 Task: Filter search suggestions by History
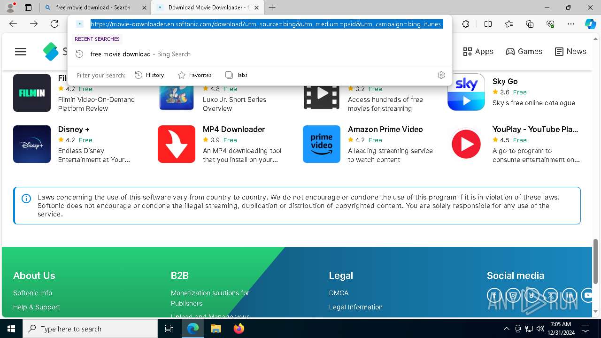pyautogui.click(x=149, y=75)
